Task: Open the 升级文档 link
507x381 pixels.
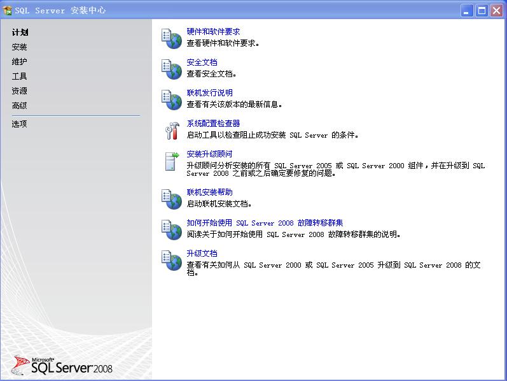Action: point(202,254)
